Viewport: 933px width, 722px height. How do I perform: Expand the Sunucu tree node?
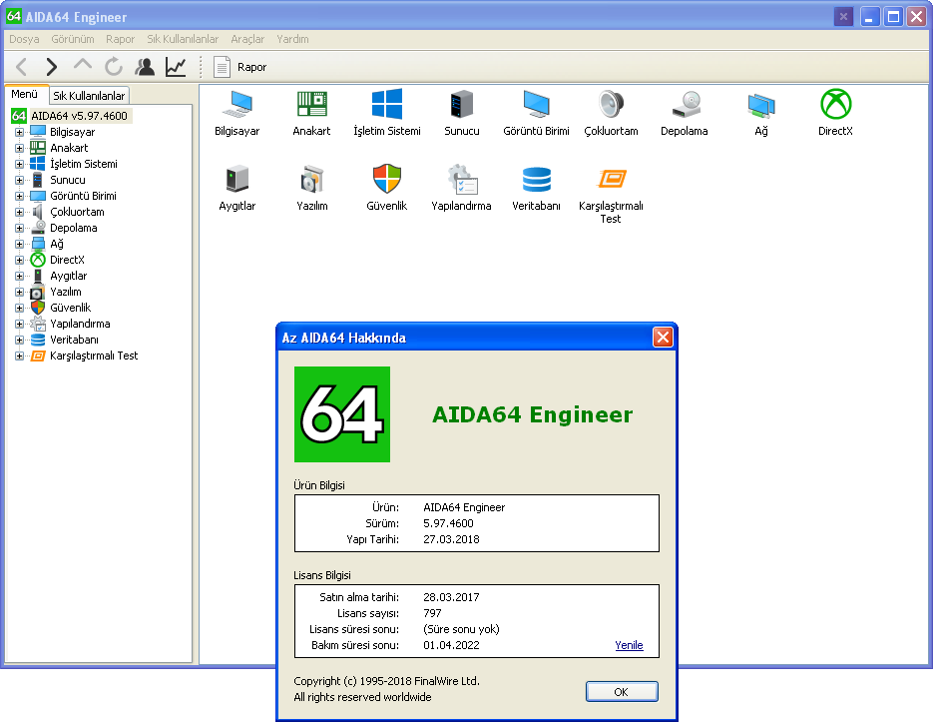19,181
